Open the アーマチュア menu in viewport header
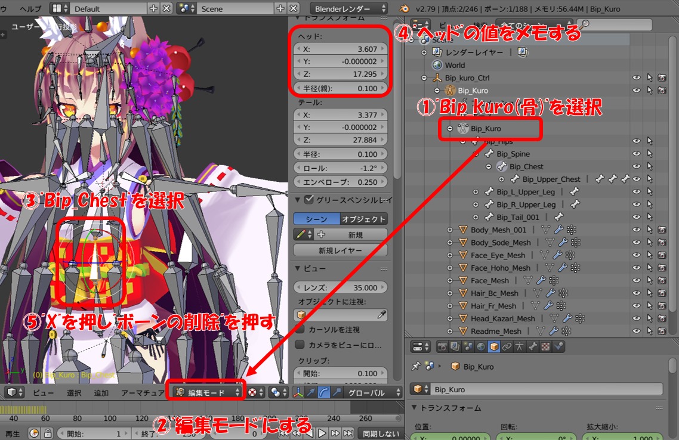This screenshot has height=440, width=679. (x=143, y=393)
